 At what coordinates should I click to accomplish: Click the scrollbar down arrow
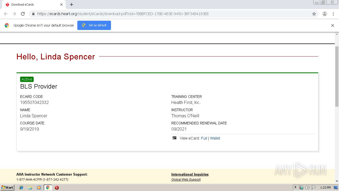point(337,181)
